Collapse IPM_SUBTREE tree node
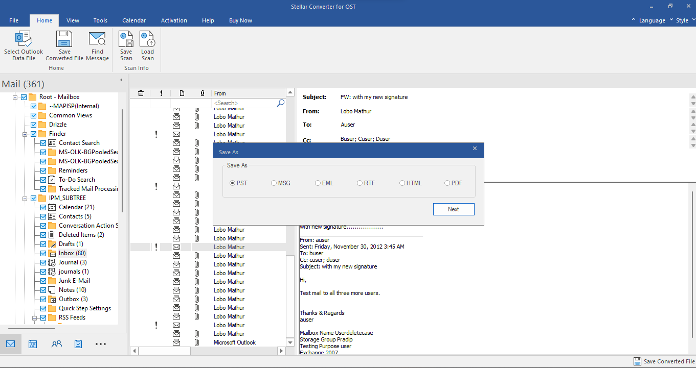Viewport: 696px width, 368px height. (x=25, y=198)
